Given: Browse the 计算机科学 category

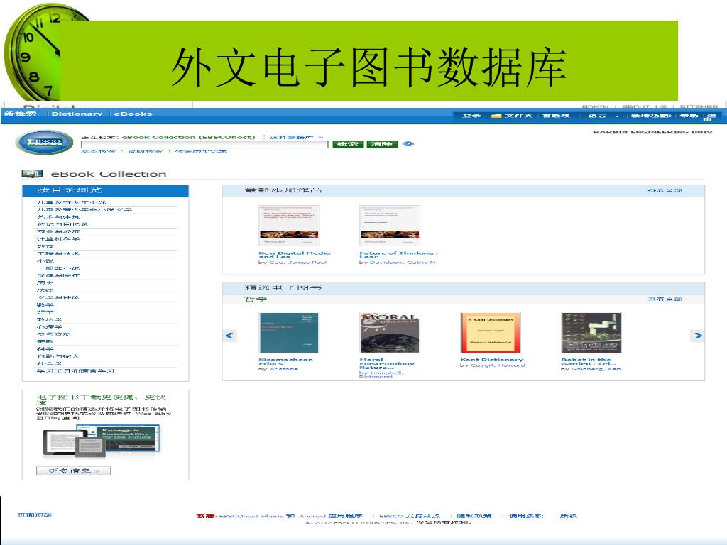Looking at the screenshot, I should (x=58, y=239).
